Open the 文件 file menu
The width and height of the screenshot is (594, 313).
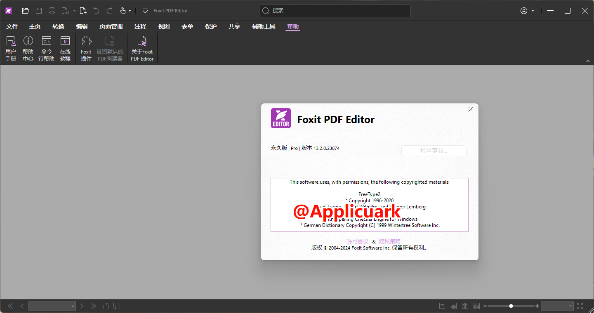pyautogui.click(x=12, y=26)
